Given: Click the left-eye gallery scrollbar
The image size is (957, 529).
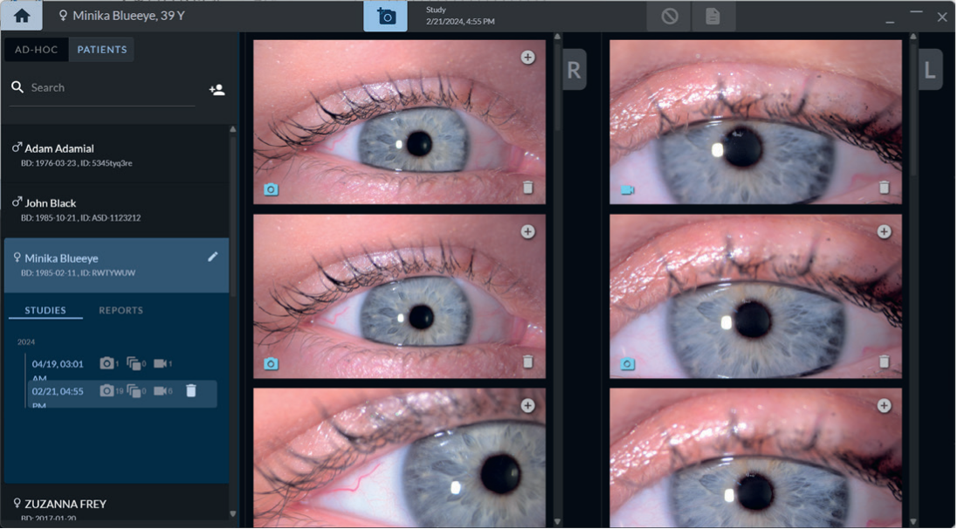Looking at the screenshot, I should point(913,110).
